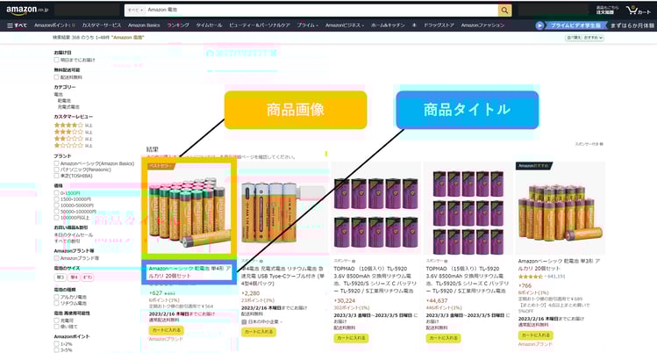Add TOPMAO 10個入り to cart
This screenshot has height=353, width=657.
pos(351,338)
